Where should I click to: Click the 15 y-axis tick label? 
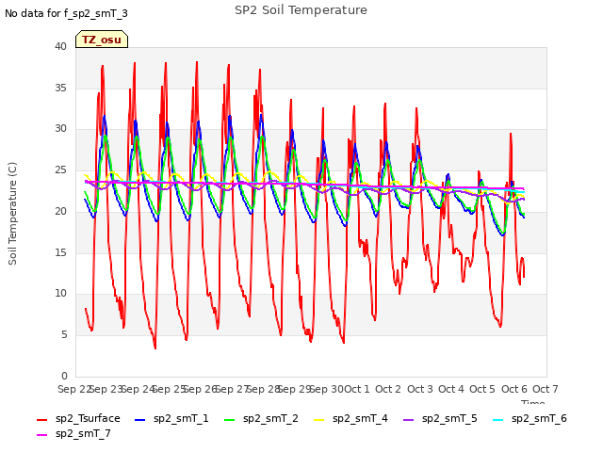click(60, 252)
